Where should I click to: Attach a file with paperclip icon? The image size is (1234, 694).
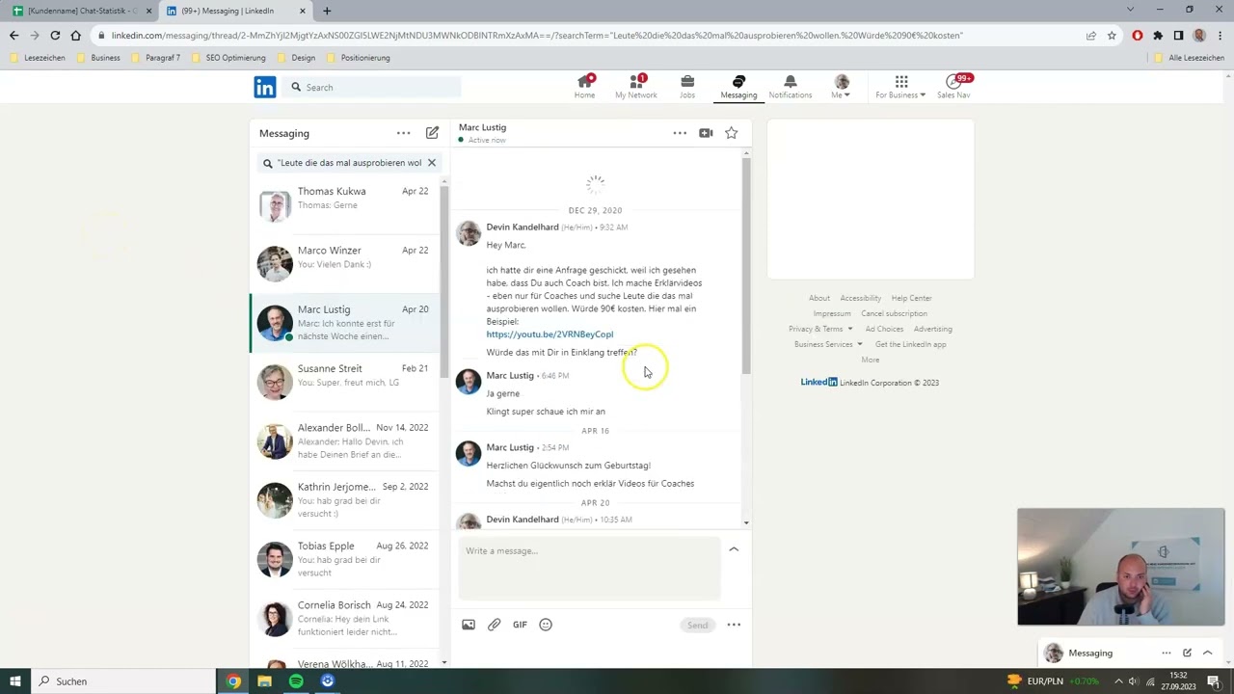point(494,625)
